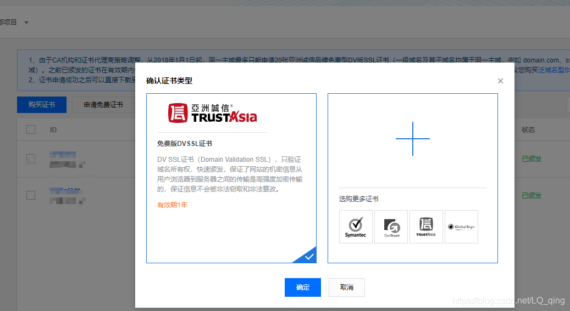Viewport: 570px width, 311px height.
Task: Select the Symantec certificate brand icon
Action: [356, 227]
